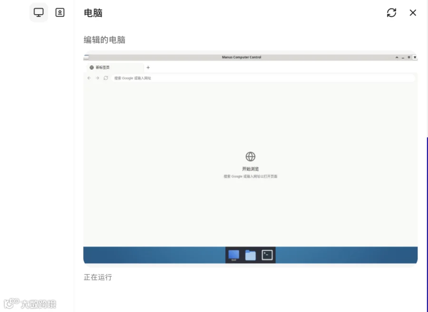
Task: Refresh the computer panel
Action: [391, 12]
